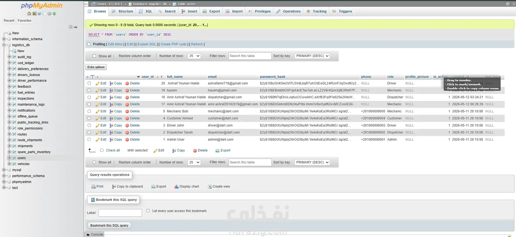Click the Delete icon for Admin User row
516x237 pixels.
click(x=127, y=140)
